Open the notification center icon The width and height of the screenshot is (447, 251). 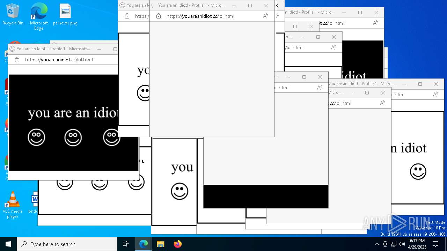[x=435, y=244]
